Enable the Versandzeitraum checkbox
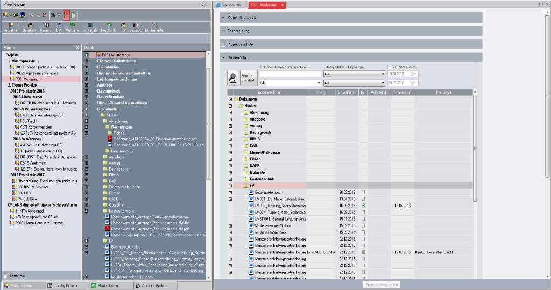The width and height of the screenshot is (551, 290). 390,67
